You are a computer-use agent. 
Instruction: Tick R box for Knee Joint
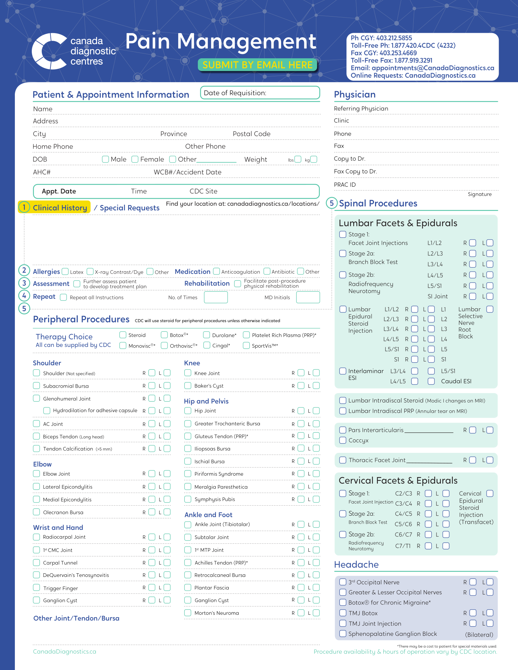pos(301,373)
